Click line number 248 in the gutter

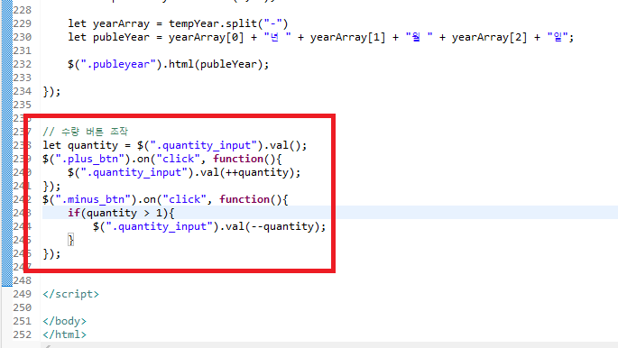[22, 280]
